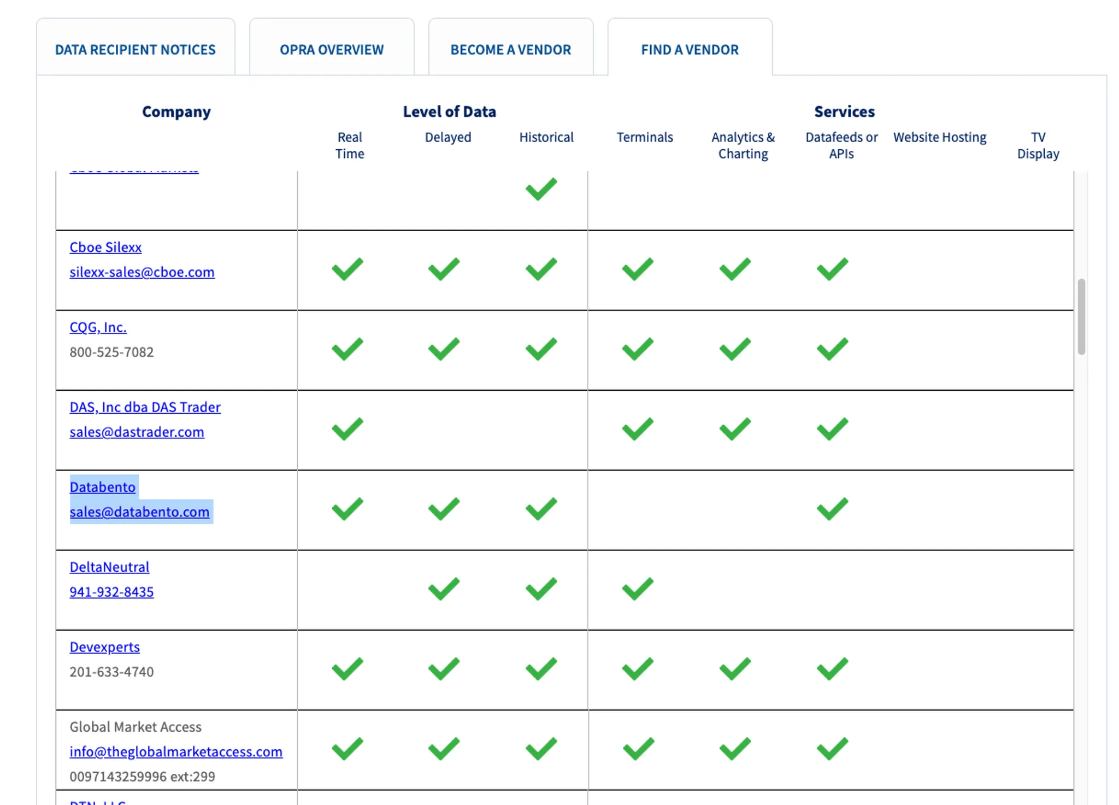Viewport: 1119px width, 805px height.
Task: Click the Datafeeds or APIs column header
Action: [841, 145]
